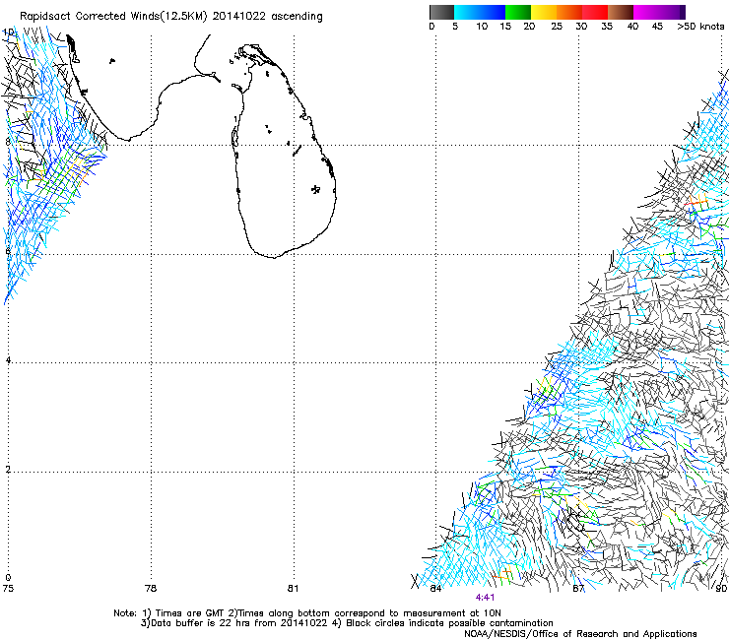Viewport: 729px width, 640px height.
Task: Click longitude label '78' on bottom axis
Action: pos(151,589)
